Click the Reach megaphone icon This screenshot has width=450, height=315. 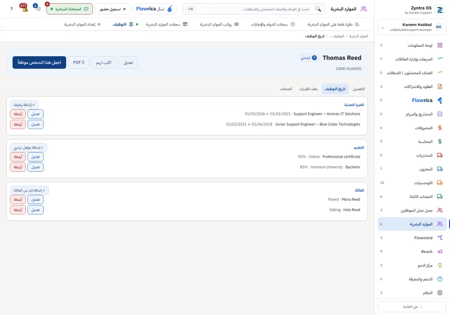[440, 251]
